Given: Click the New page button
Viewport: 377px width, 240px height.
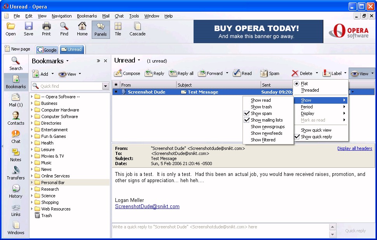Looking at the screenshot, I should pyautogui.click(x=17, y=49).
